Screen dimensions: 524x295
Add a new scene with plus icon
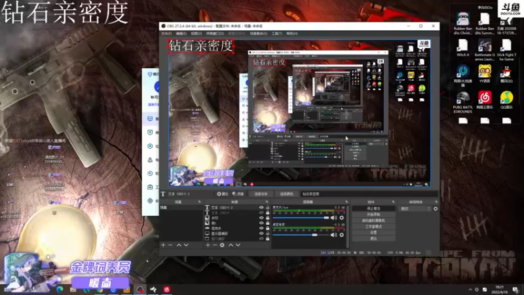(x=163, y=245)
